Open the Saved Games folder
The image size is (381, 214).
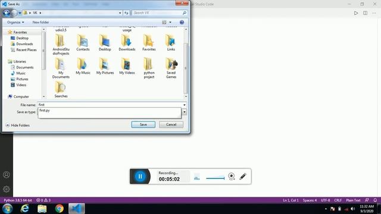click(x=171, y=68)
